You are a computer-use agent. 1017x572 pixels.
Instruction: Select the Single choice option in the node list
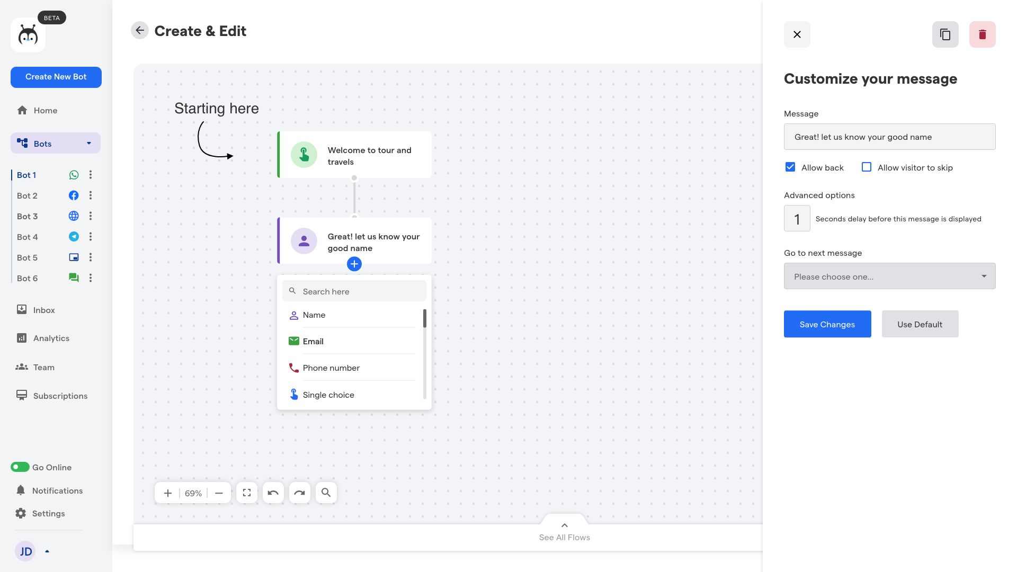click(352, 395)
